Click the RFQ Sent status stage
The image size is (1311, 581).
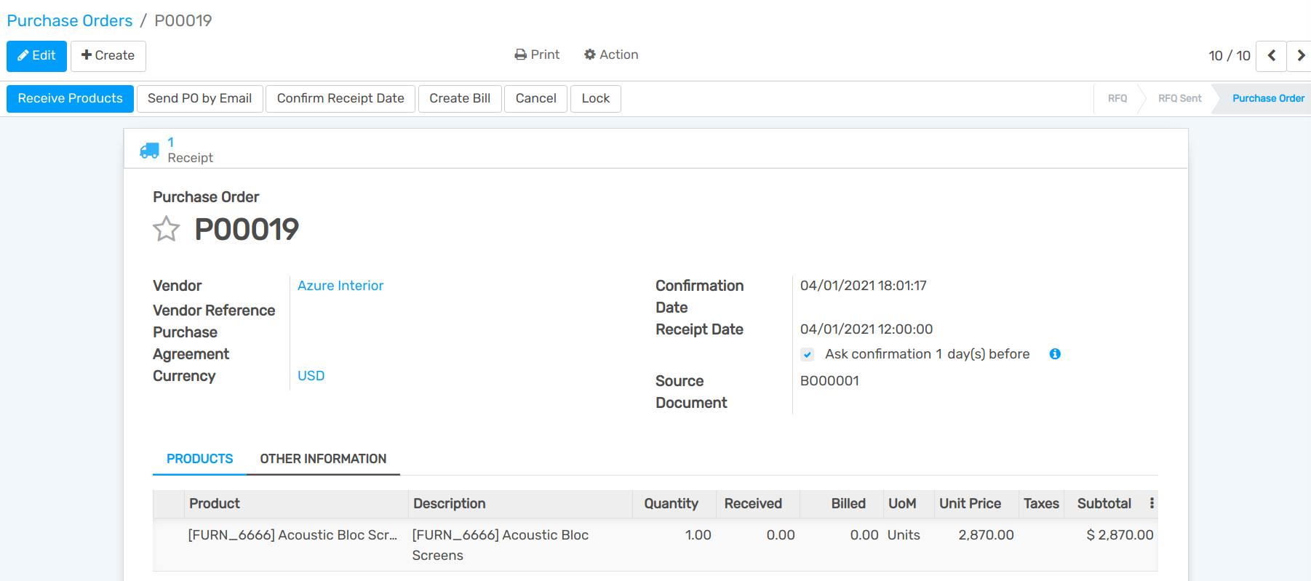(1179, 99)
